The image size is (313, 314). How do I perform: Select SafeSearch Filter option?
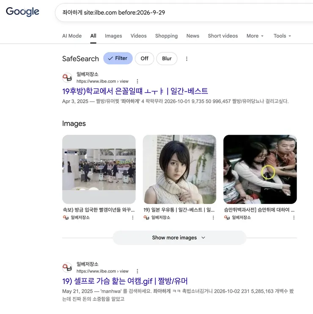(118, 58)
